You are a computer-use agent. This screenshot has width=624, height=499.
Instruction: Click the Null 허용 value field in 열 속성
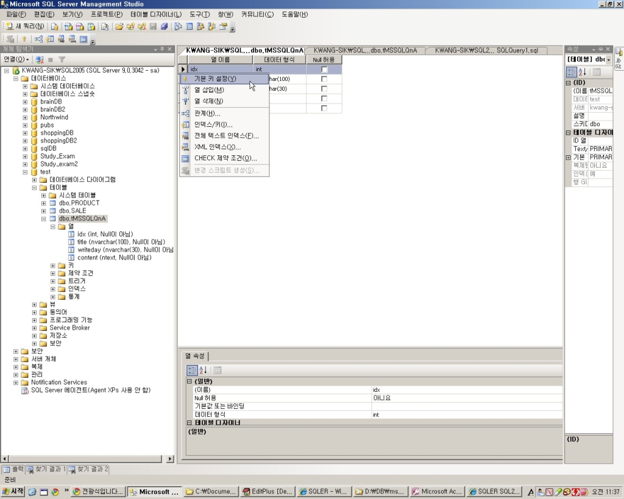pyautogui.click(x=466, y=398)
